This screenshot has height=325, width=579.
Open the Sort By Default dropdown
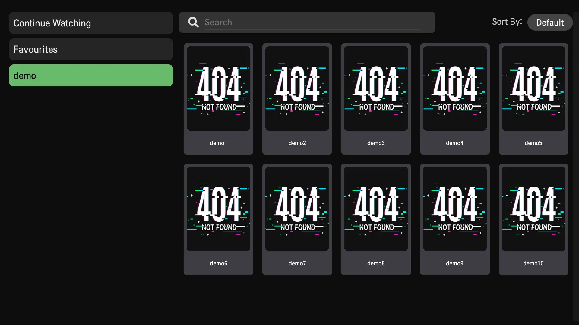pos(550,23)
